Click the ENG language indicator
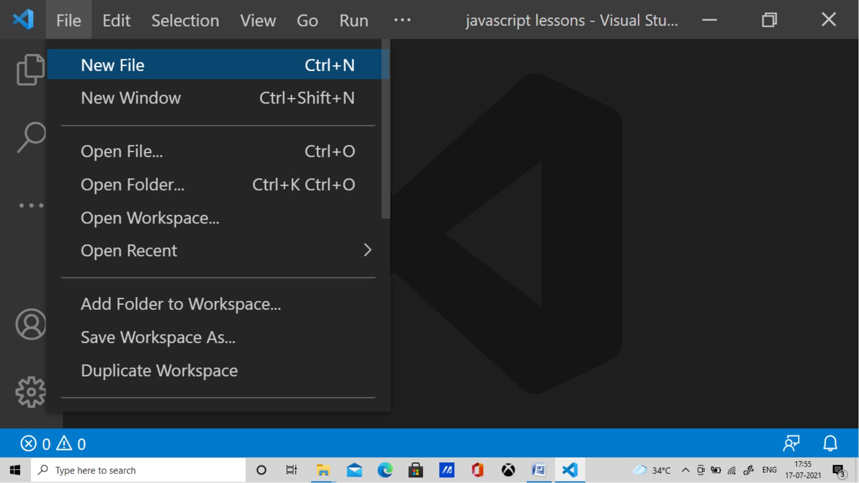The width and height of the screenshot is (859, 483). (x=769, y=470)
